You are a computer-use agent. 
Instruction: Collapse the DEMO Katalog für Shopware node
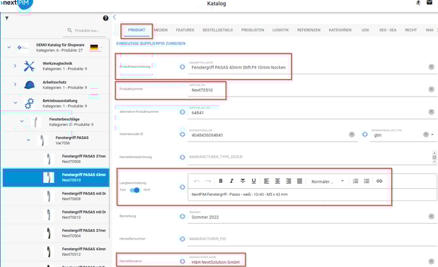pyautogui.click(x=9, y=48)
